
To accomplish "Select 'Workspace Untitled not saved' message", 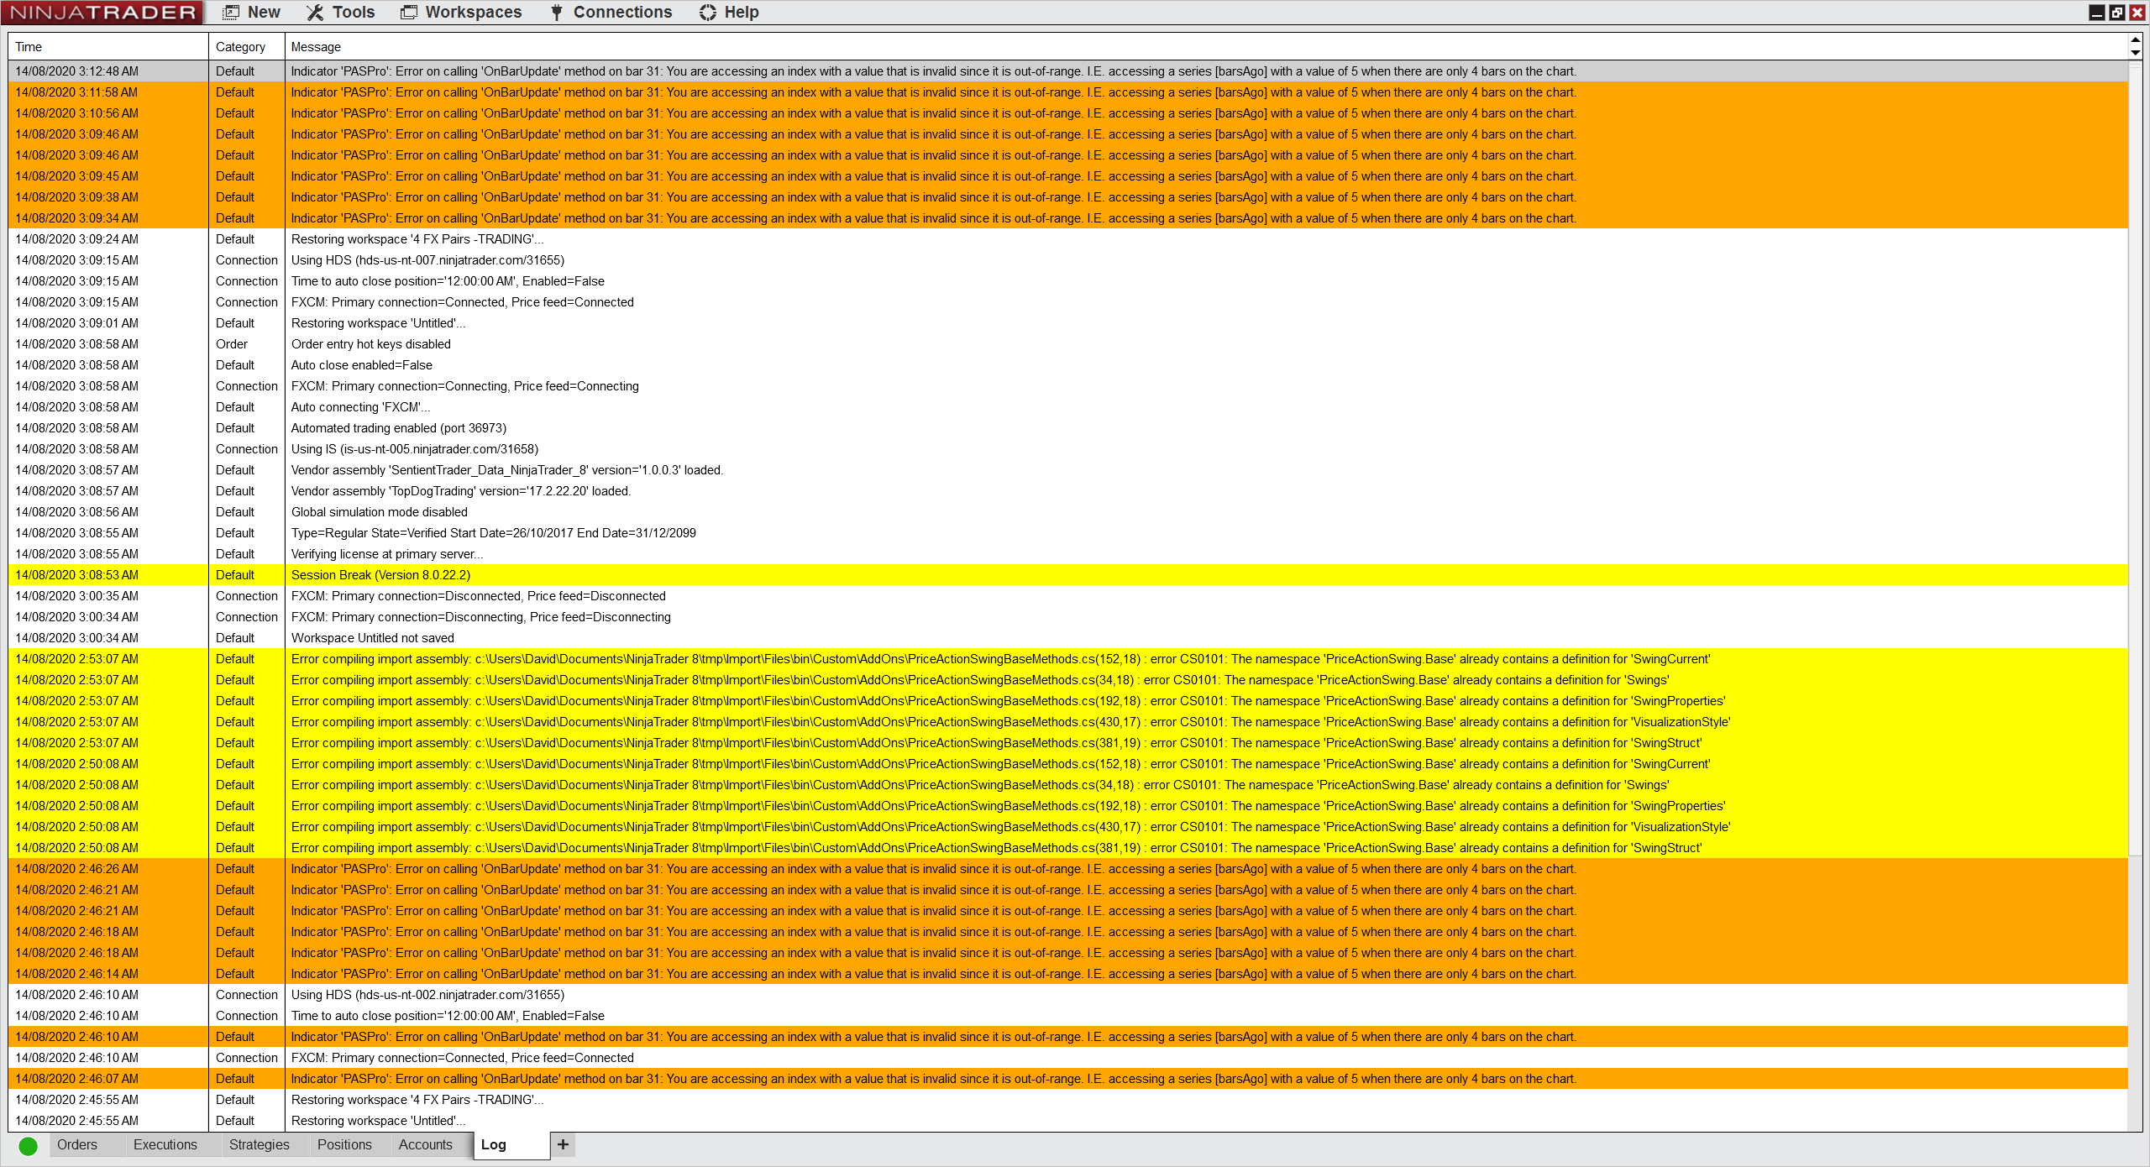I will pos(372,638).
